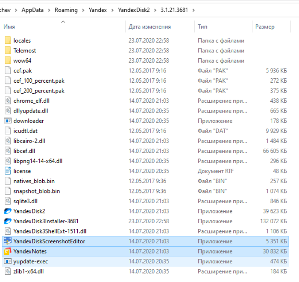Screen dimensions: 299x282
Task: Click the libpng14-14-x64.dll file icon
Action: point(8,161)
